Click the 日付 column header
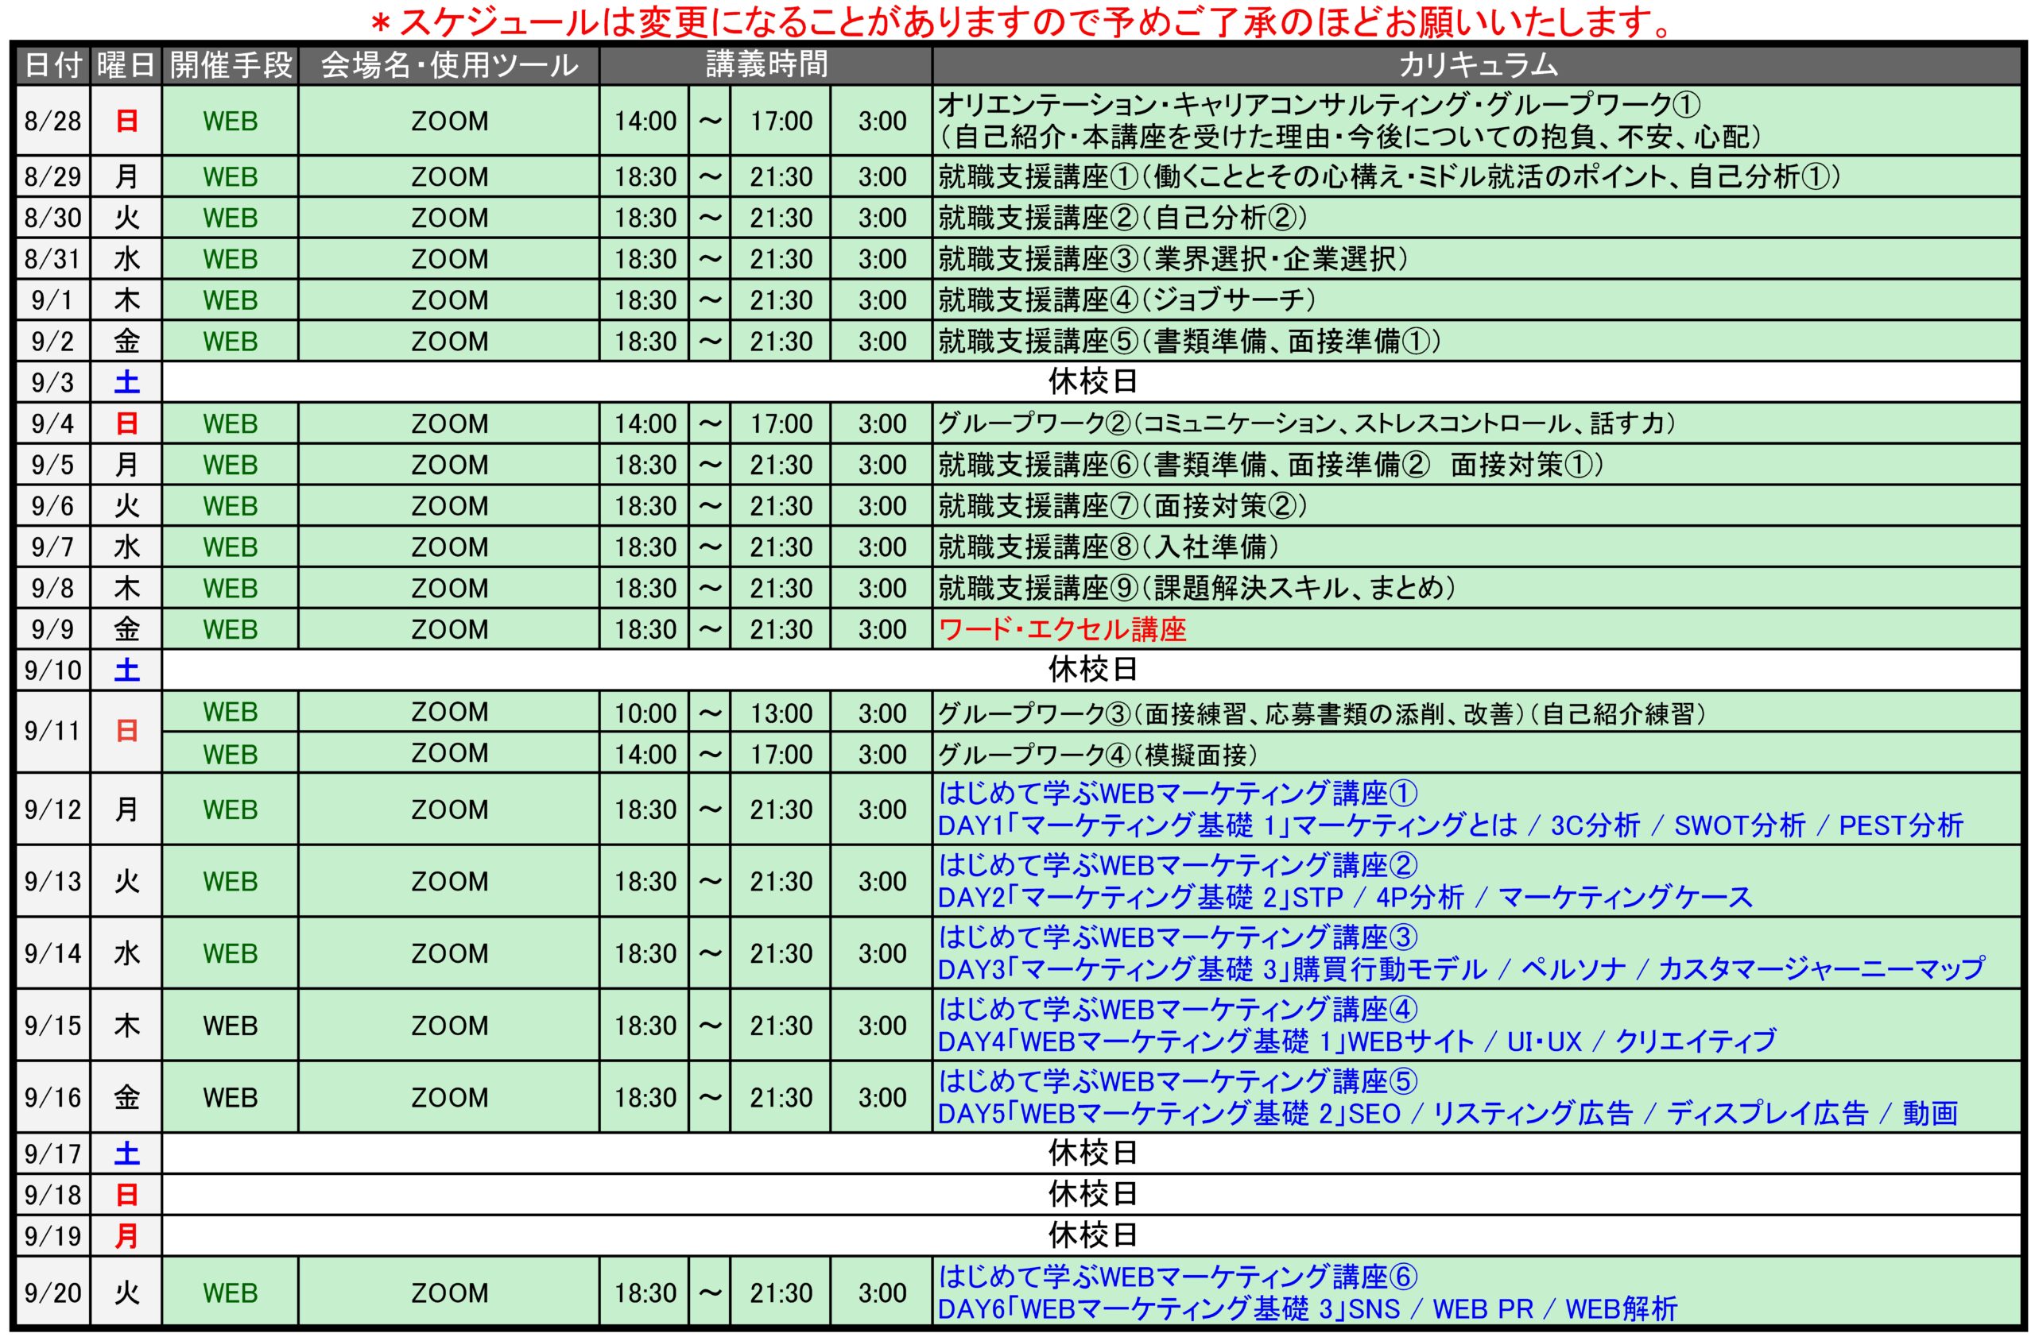2035x1337 pixels. pos(53,65)
